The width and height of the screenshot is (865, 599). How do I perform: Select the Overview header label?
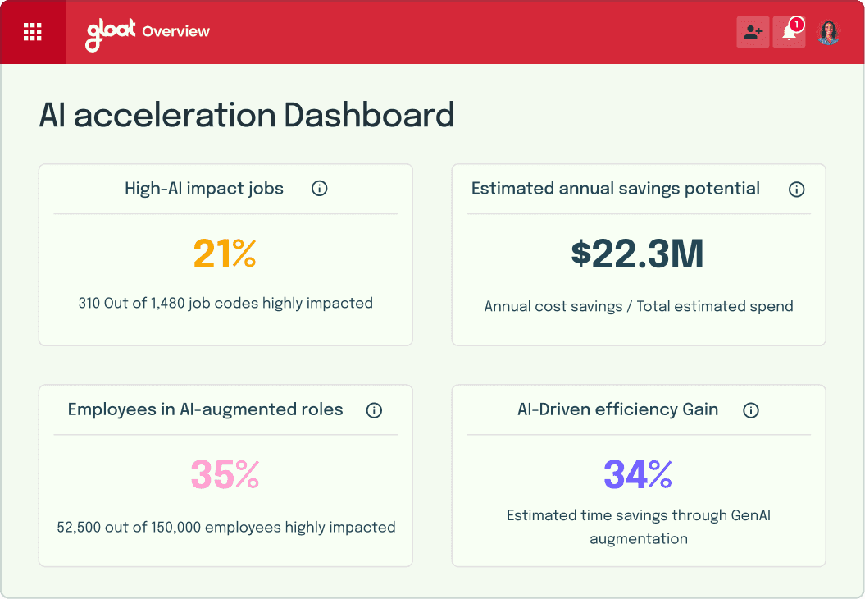(x=176, y=31)
